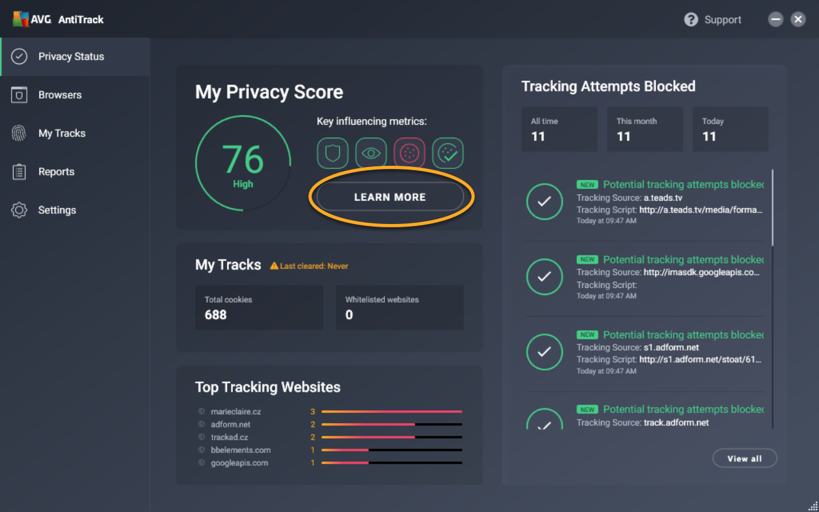Image resolution: width=819 pixels, height=512 pixels.
Task: Open My Tracks in sidebar
Action: [76, 133]
